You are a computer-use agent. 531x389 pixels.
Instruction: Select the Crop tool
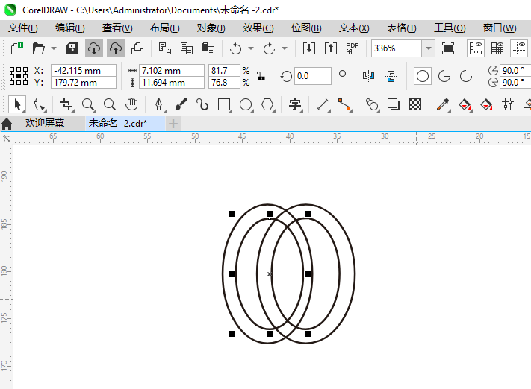click(x=66, y=105)
